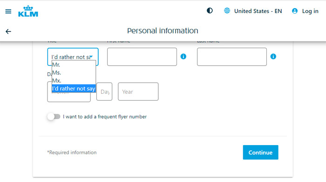Select Ms. from the title list

pyautogui.click(x=74, y=73)
